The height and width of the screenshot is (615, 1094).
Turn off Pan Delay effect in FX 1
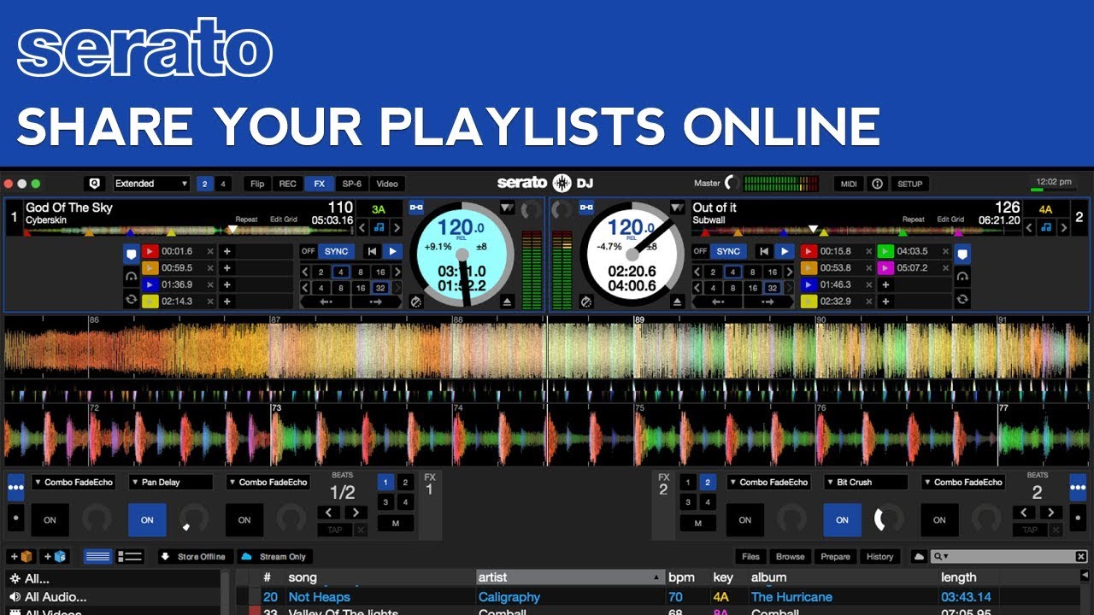(x=148, y=519)
